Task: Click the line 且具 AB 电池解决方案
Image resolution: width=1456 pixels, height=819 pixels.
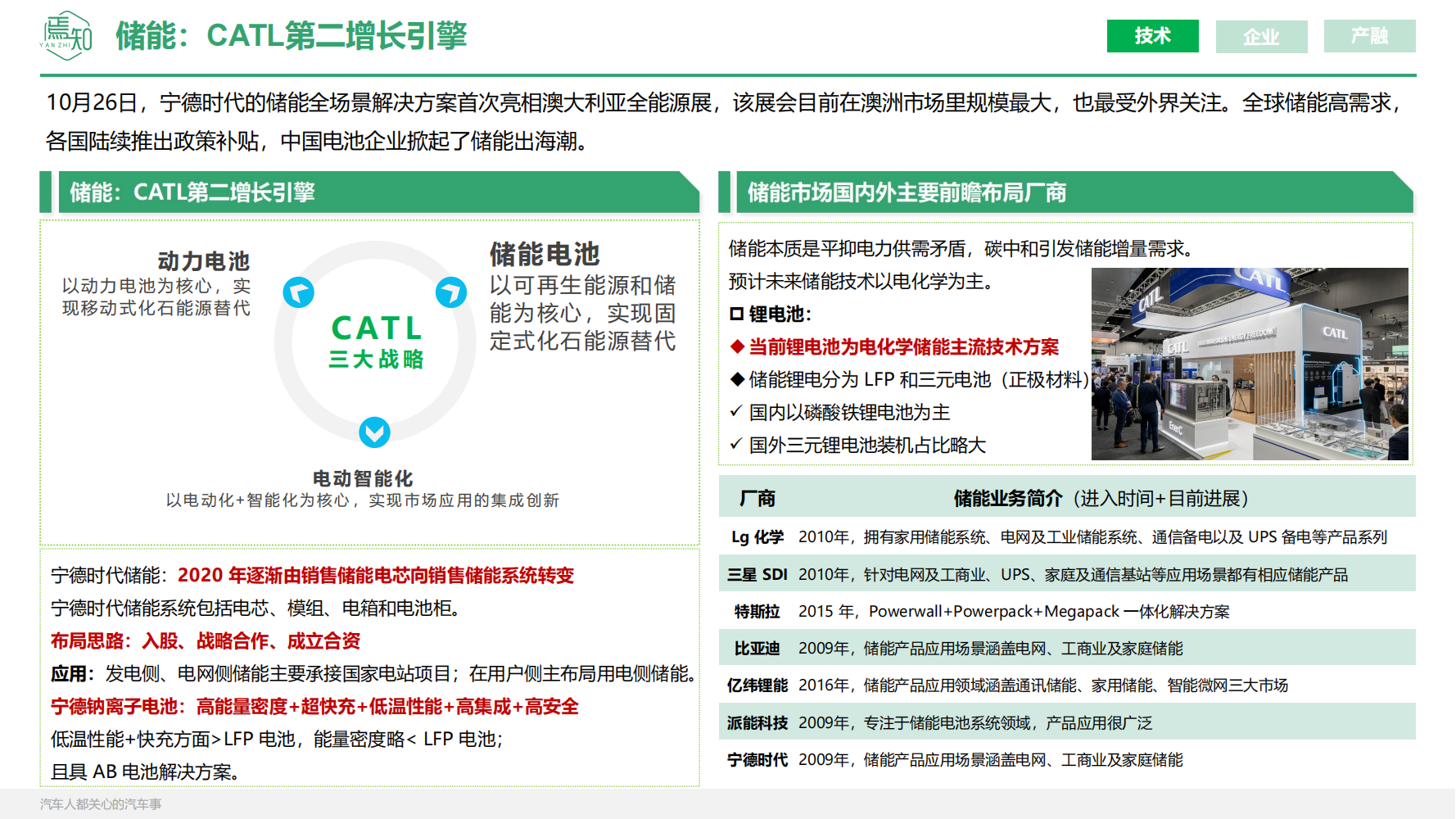Action: (x=145, y=771)
